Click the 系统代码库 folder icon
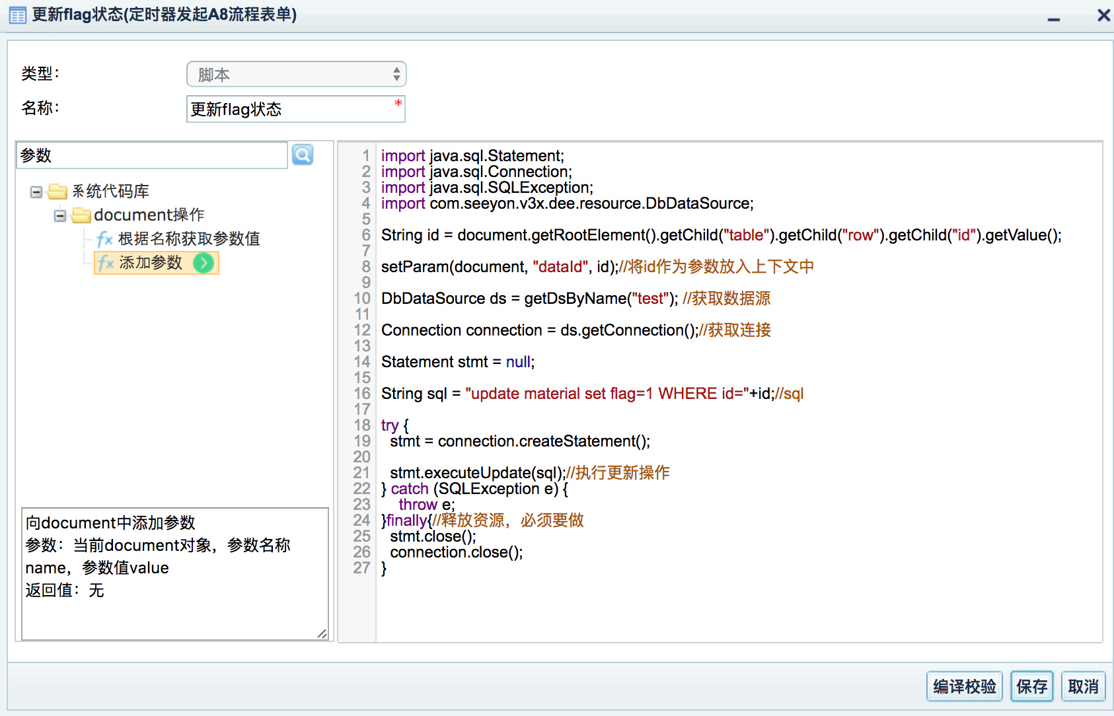Viewport: 1114px width, 716px height. coord(57,192)
